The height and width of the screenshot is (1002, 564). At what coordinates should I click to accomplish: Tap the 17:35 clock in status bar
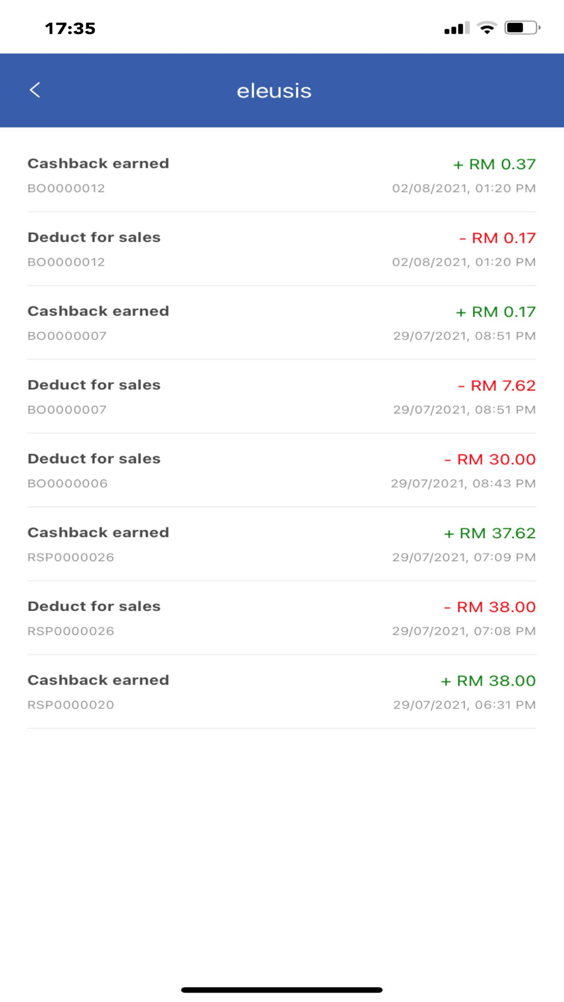pos(70,28)
